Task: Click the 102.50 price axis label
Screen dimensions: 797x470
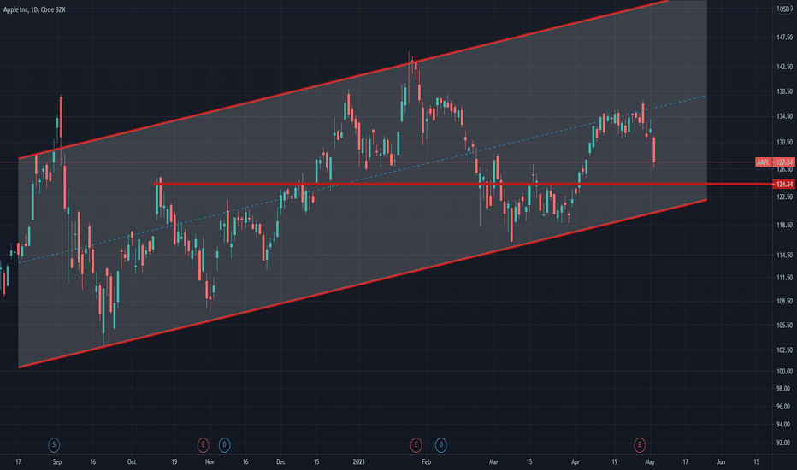Action: 784,350
